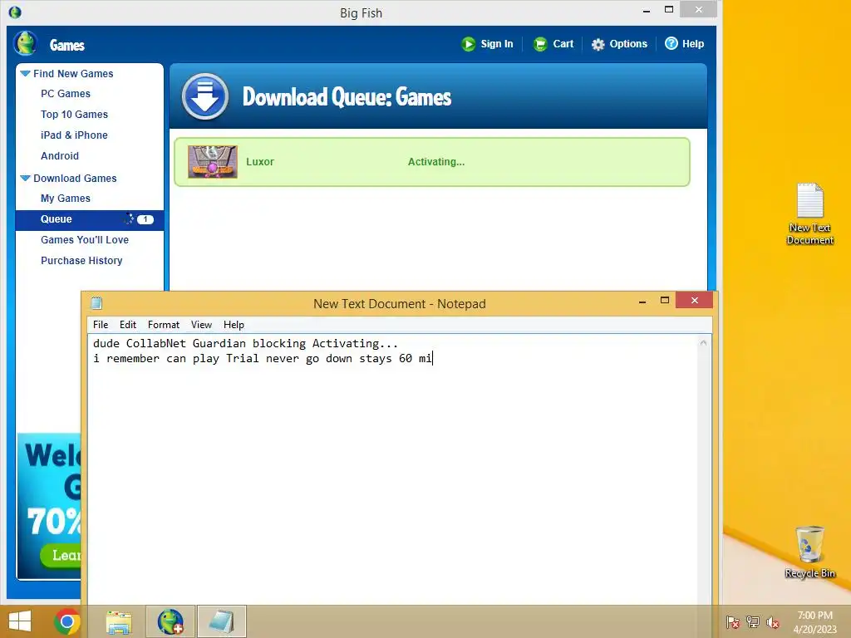The image size is (851, 638).
Task: Open iPad & iPhone games link
Action: (74, 135)
